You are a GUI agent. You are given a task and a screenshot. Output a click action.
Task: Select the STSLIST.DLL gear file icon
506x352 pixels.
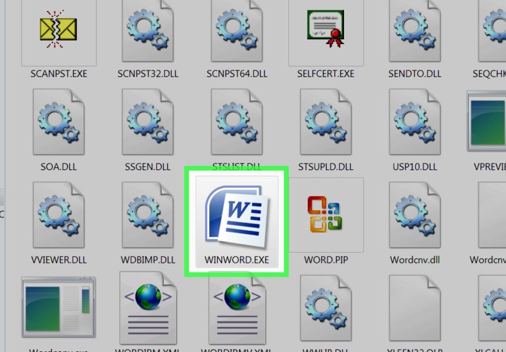237,122
